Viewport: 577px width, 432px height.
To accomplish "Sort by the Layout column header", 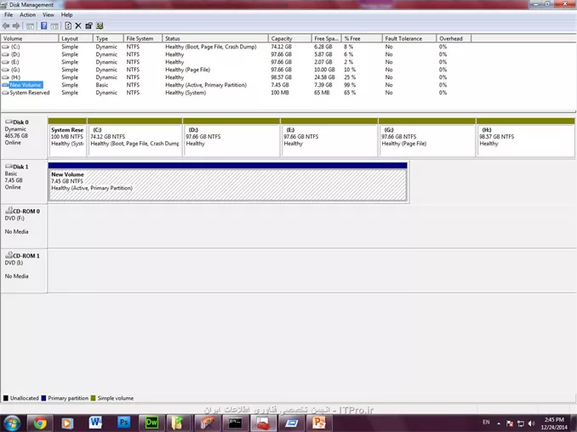I will (x=76, y=38).
